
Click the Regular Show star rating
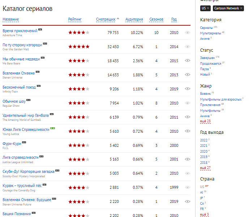click(x=79, y=103)
